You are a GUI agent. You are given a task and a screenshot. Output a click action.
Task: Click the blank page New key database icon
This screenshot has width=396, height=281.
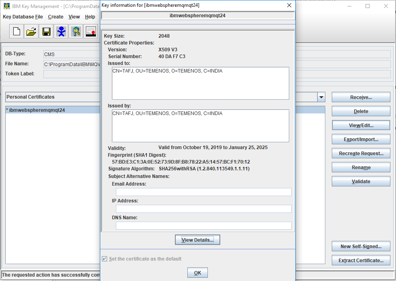coord(16,31)
